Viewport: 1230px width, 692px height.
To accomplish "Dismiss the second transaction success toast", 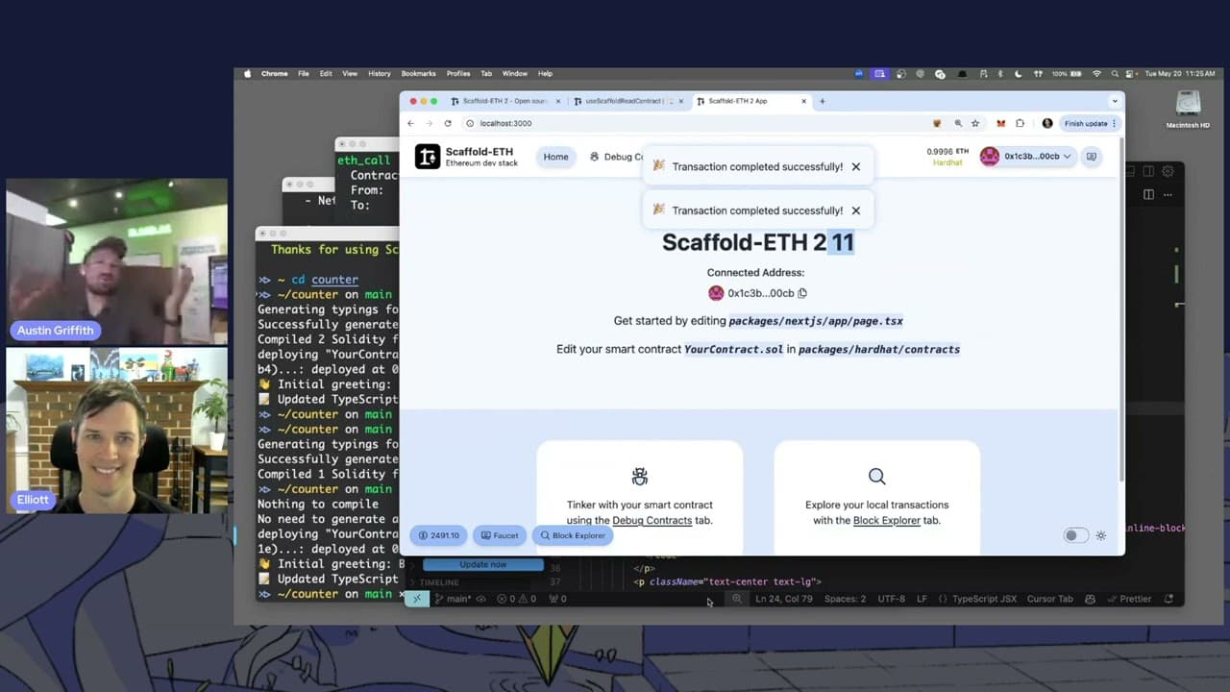I will pyautogui.click(x=856, y=210).
